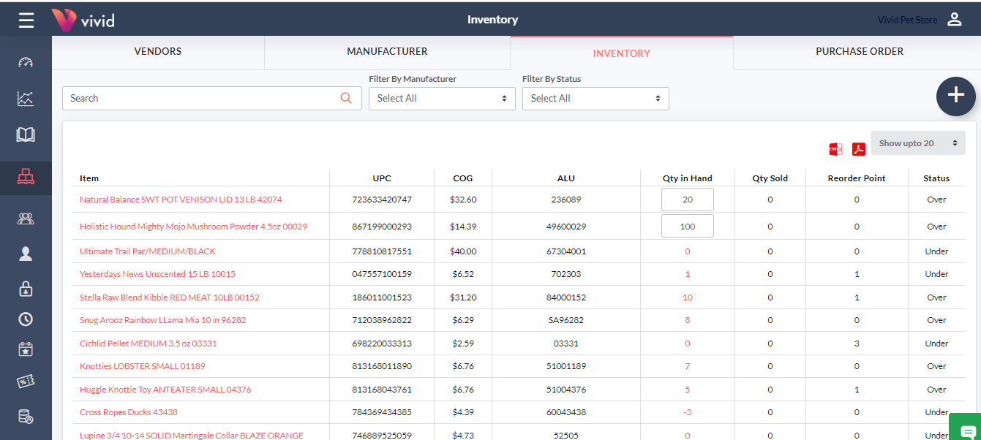
Task: Click Qty in Hand box showing 100
Action: click(x=687, y=227)
